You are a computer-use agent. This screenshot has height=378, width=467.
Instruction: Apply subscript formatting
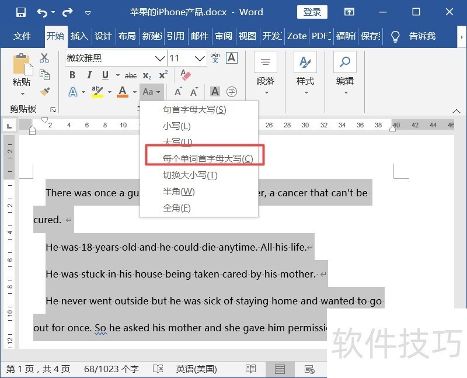point(147,75)
